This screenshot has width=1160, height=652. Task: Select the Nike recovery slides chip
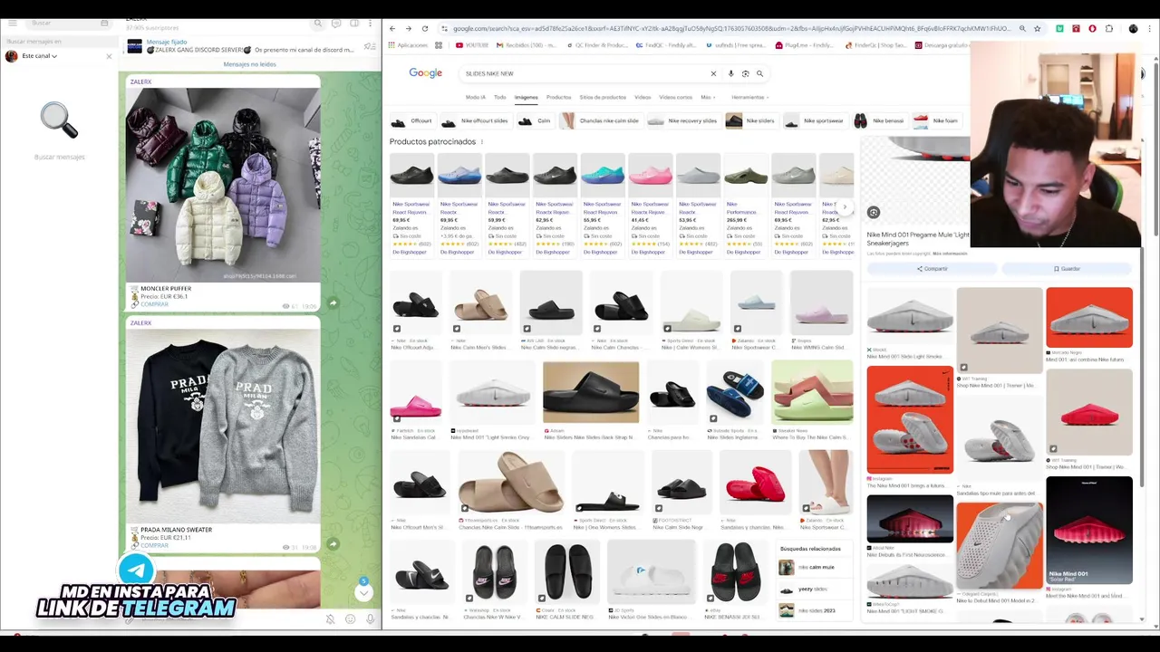682,120
